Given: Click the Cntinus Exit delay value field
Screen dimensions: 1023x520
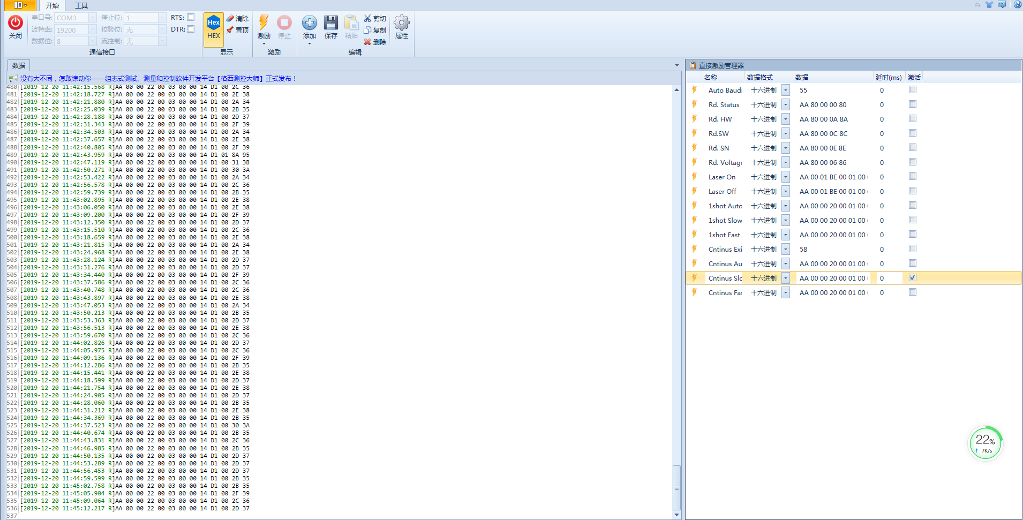Looking at the screenshot, I should [x=889, y=249].
